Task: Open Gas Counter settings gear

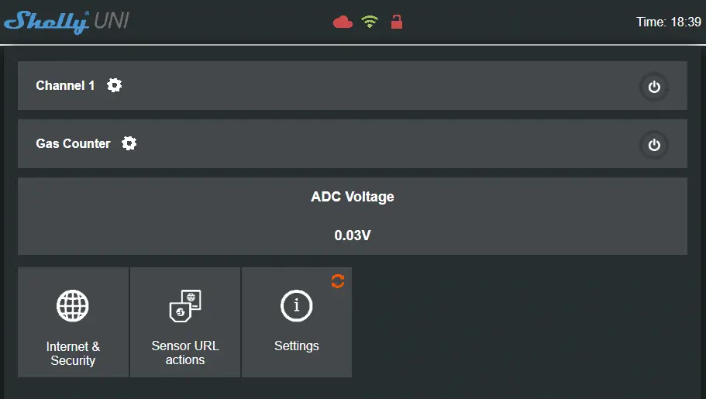Action: [x=129, y=143]
